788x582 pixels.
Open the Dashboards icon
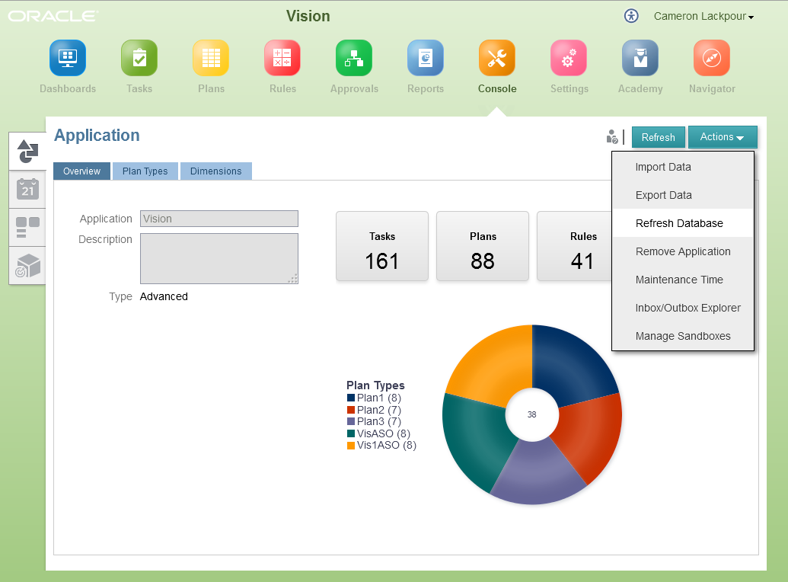click(x=67, y=59)
